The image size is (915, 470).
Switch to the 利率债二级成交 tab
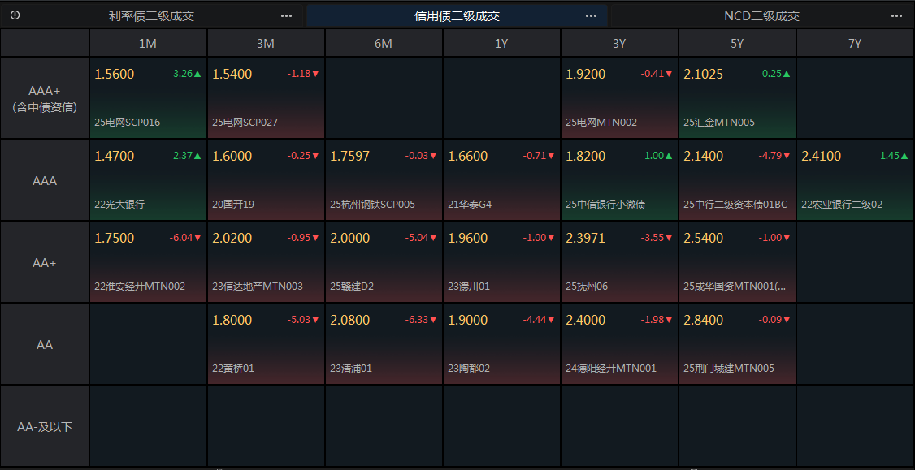click(x=152, y=15)
